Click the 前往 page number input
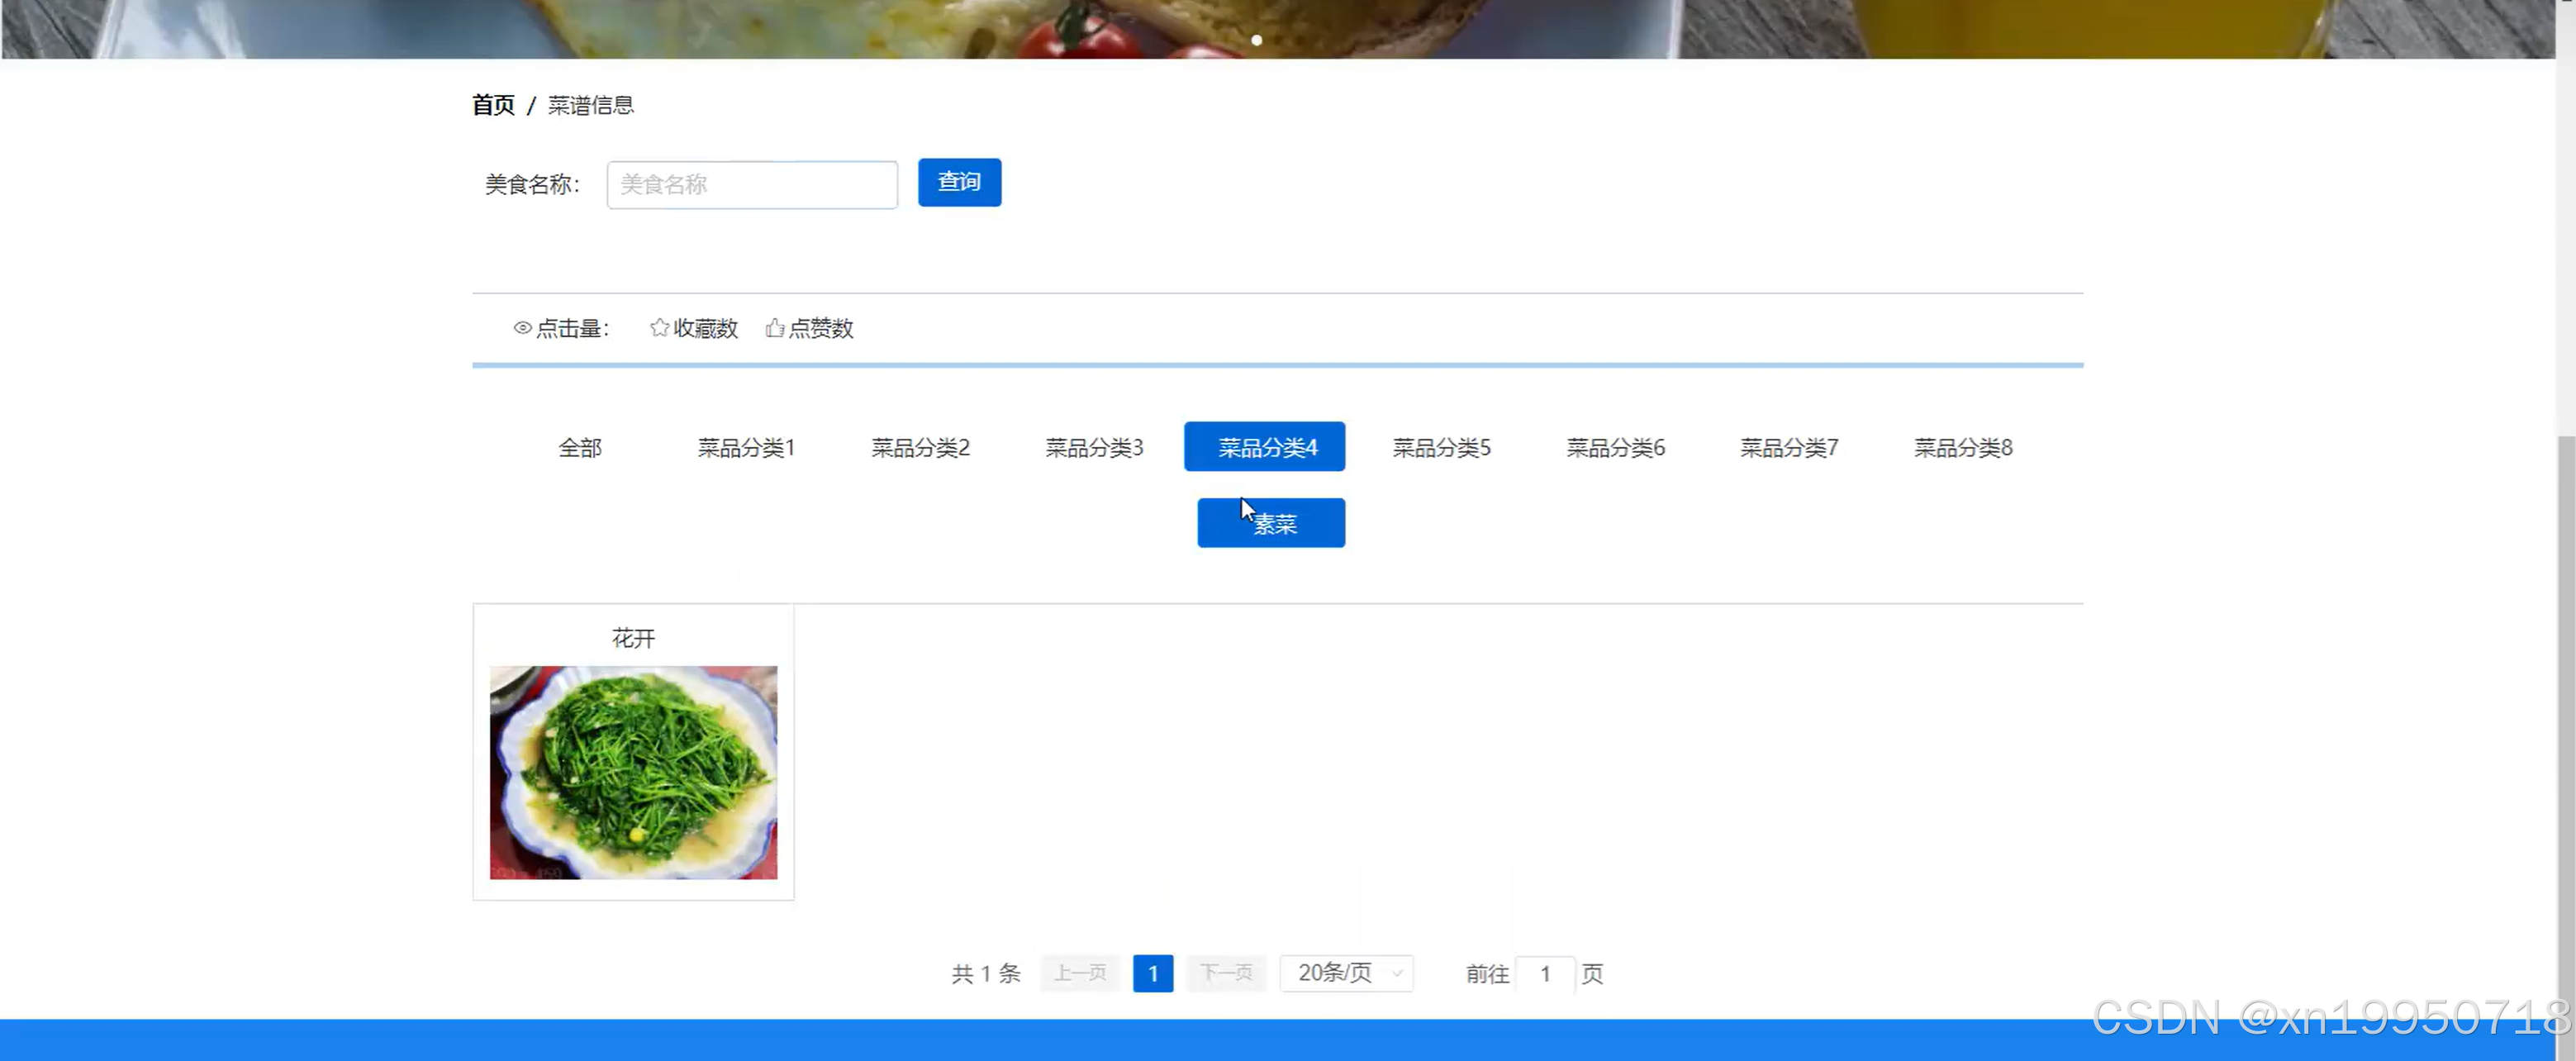Image resolution: width=2576 pixels, height=1061 pixels. 1545,974
